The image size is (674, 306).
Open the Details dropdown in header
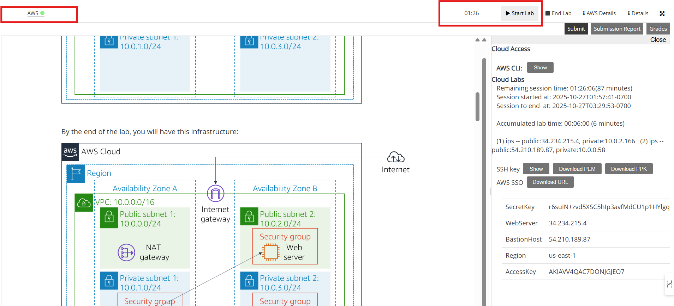click(638, 13)
